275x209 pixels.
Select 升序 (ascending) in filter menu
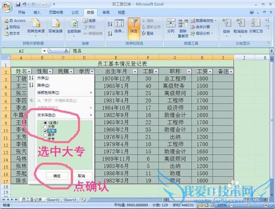pos(43,78)
